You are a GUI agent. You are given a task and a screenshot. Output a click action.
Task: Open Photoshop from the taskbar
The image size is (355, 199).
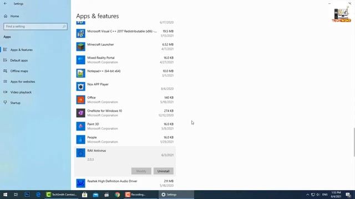tap(27, 195)
